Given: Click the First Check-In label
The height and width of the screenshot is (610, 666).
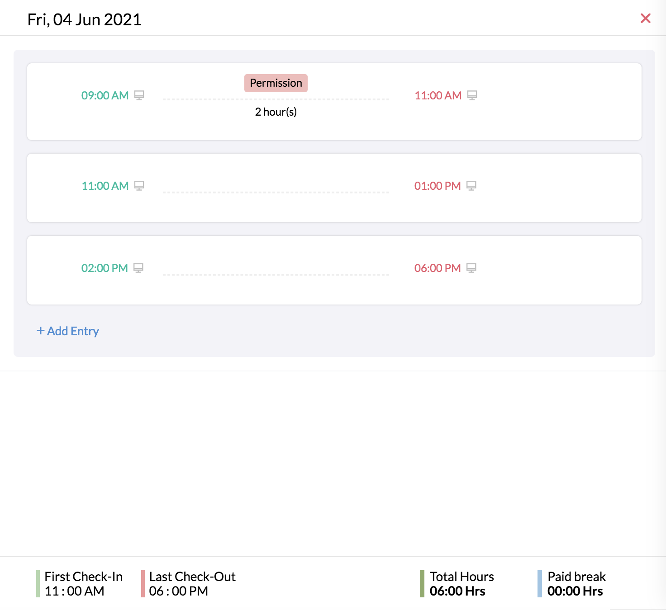Looking at the screenshot, I should click(84, 577).
